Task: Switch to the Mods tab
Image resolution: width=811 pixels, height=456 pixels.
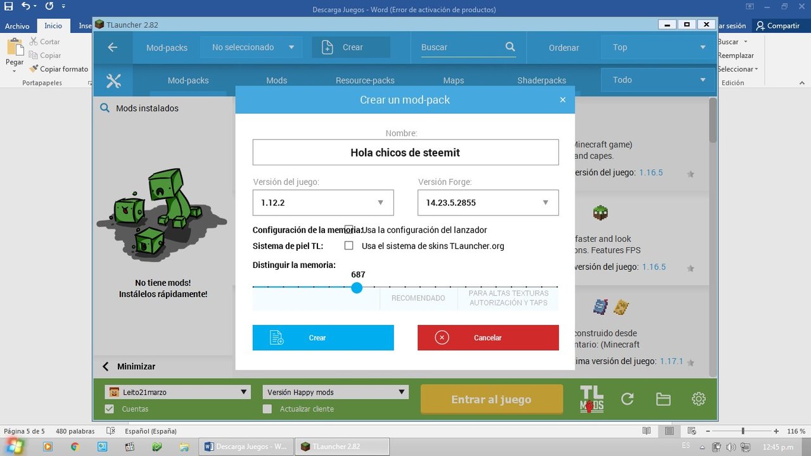Action: pyautogui.click(x=276, y=80)
